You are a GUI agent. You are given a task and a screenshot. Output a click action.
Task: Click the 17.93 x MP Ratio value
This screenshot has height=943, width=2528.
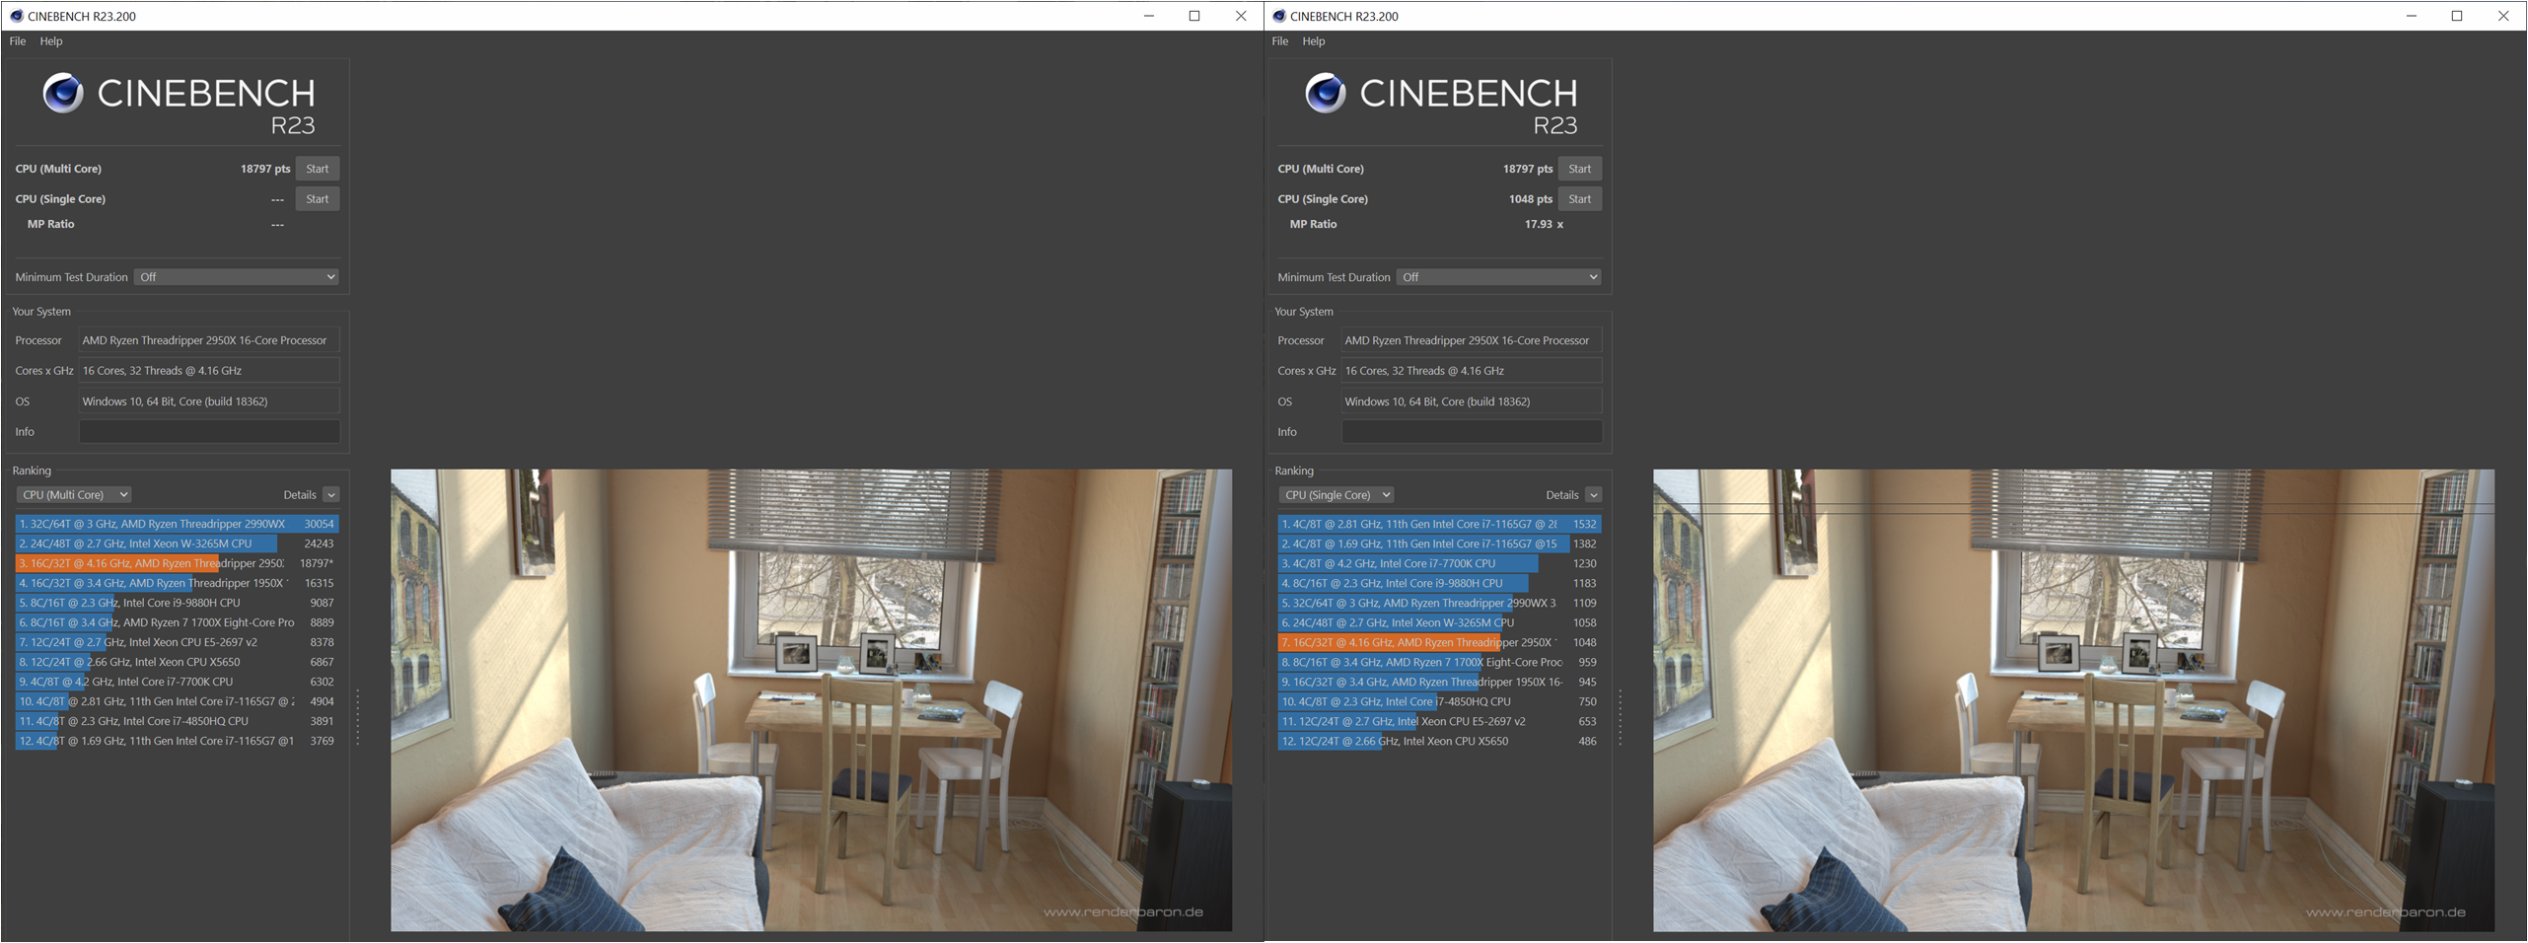point(1544,224)
